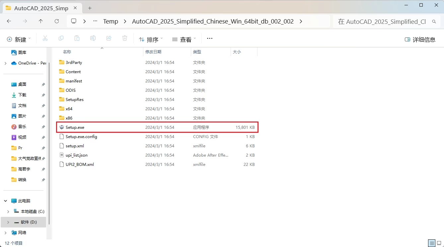Select the 3rdParty folder icon
The width and height of the screenshot is (444, 247).
(61, 62)
